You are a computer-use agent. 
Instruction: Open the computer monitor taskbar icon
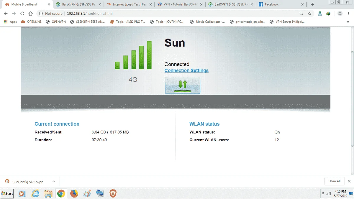(x=100, y=193)
